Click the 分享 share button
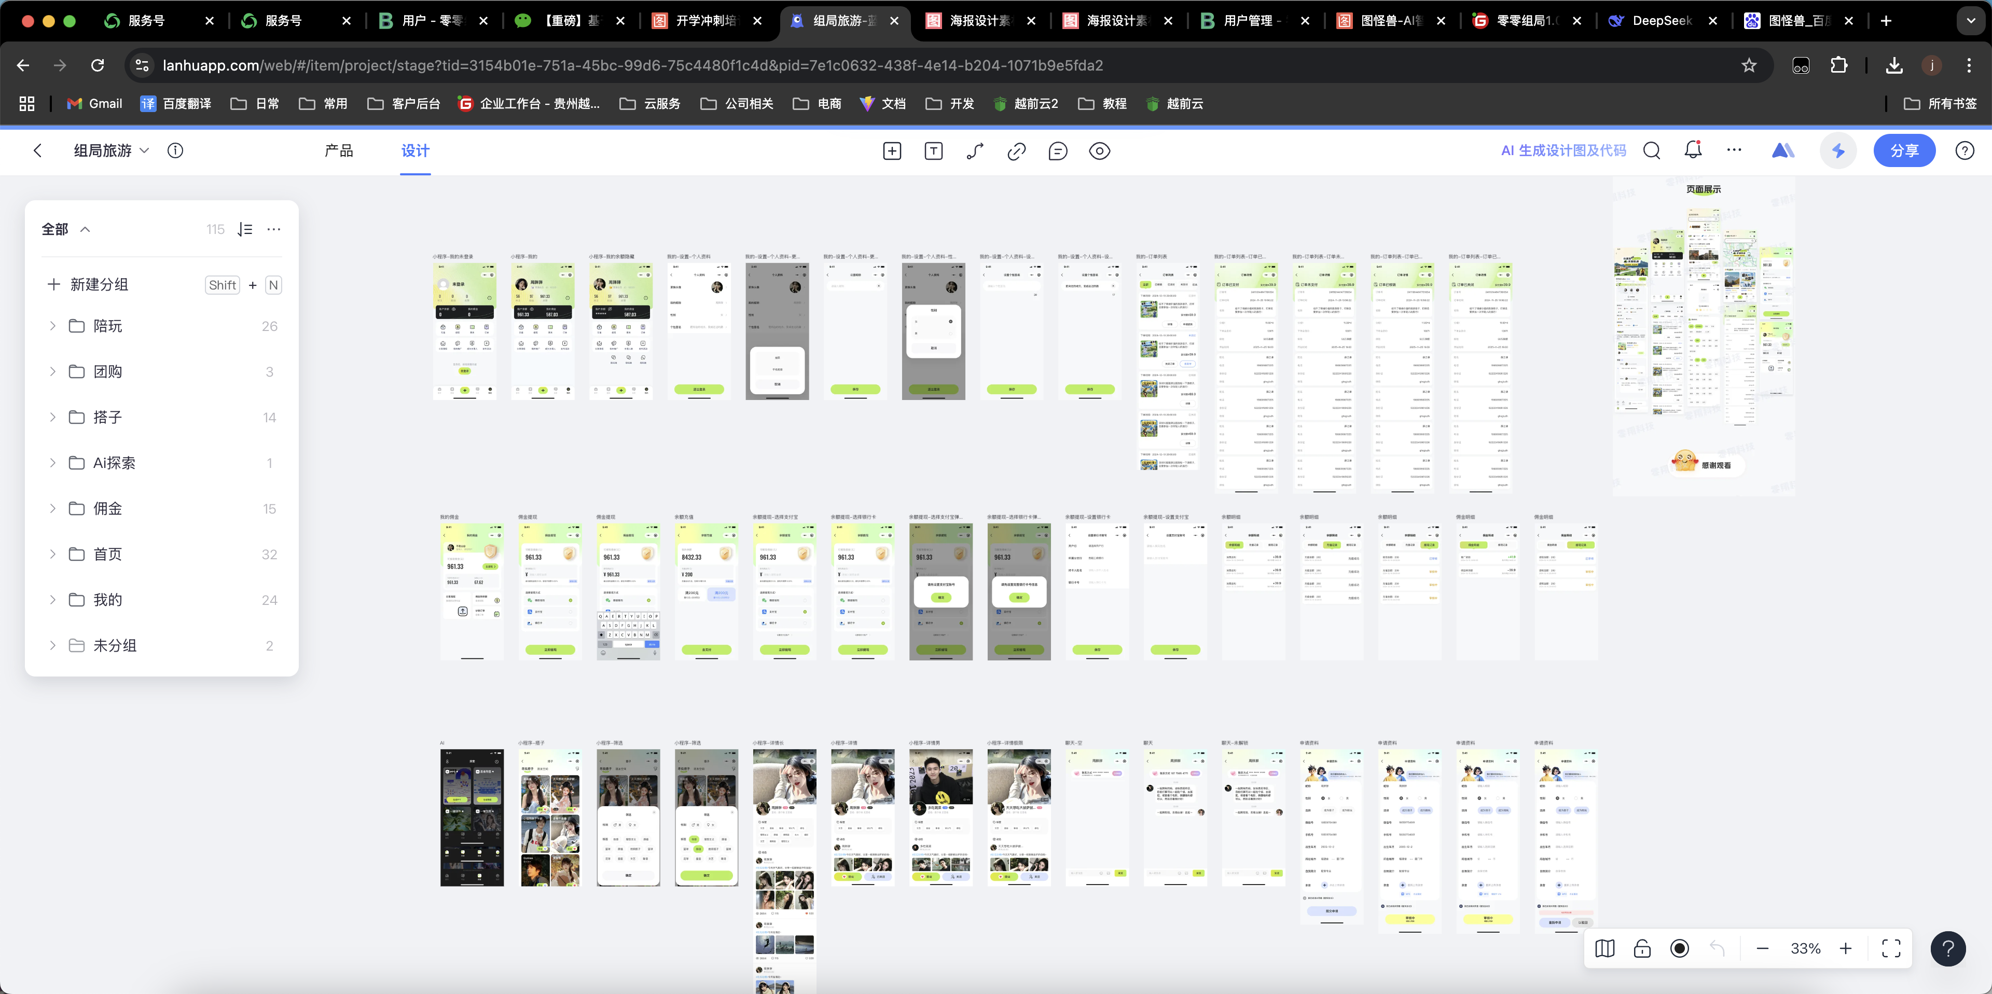The width and height of the screenshot is (1992, 994). [x=1904, y=151]
